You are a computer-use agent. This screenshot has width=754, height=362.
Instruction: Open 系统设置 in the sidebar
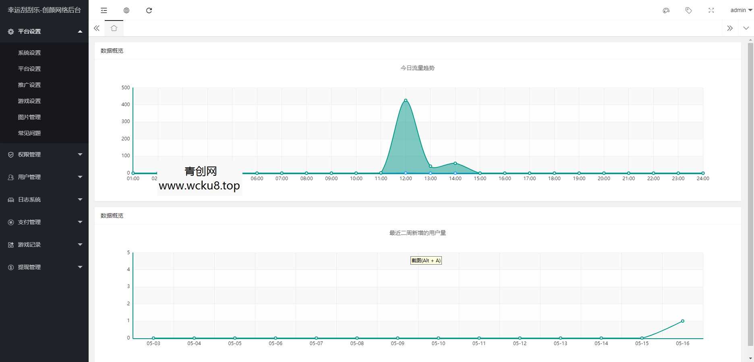pyautogui.click(x=29, y=53)
